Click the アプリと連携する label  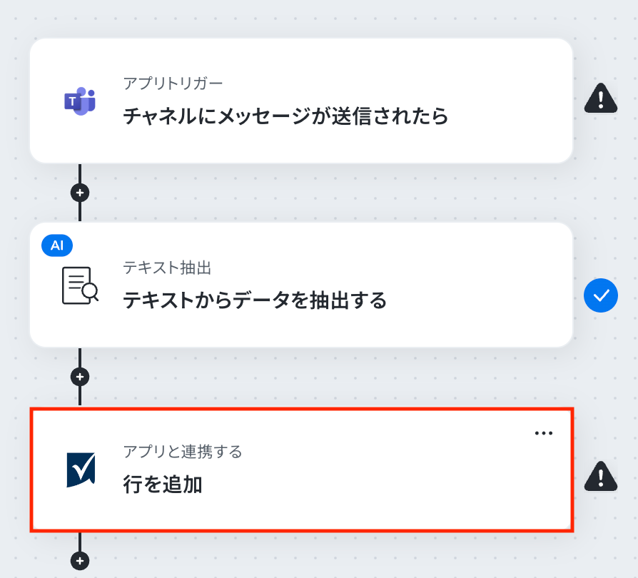(183, 452)
